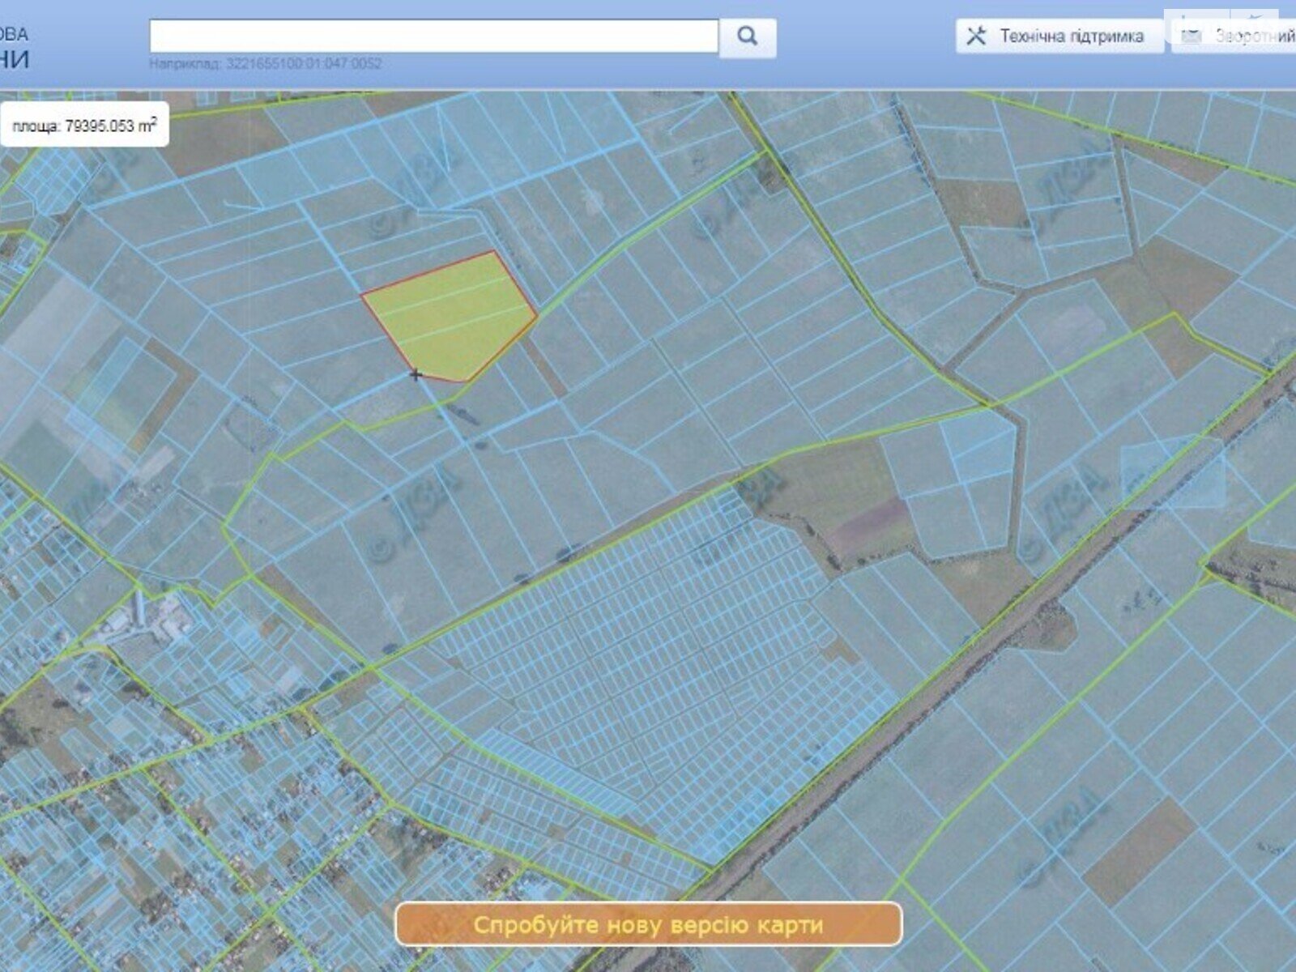Open the Зворотний feedback button
The image size is (1296, 972).
(x=1234, y=36)
